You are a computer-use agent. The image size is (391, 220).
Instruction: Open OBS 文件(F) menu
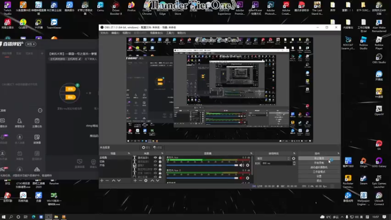(x=104, y=33)
